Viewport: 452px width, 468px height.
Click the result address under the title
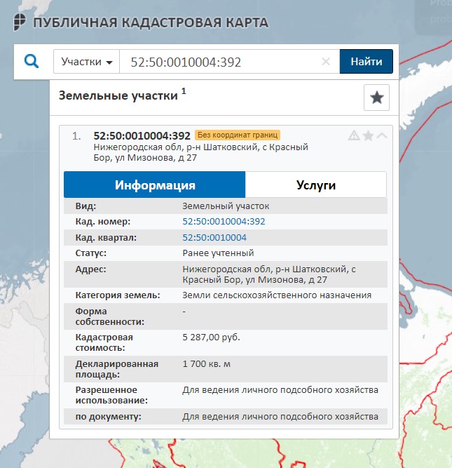(x=200, y=152)
